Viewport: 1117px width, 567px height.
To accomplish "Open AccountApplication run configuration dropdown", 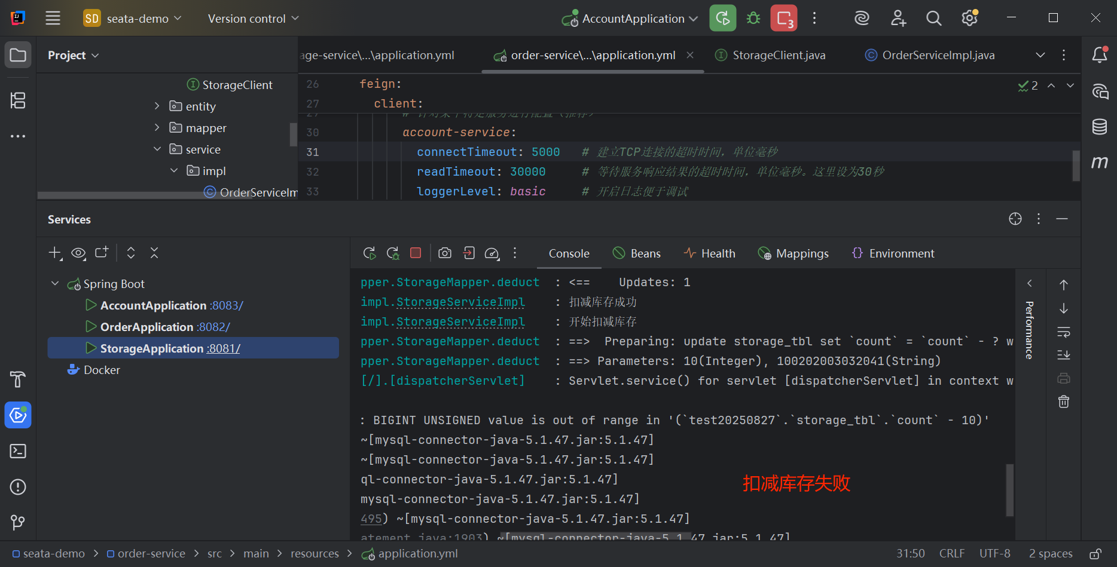I will 630,19.
